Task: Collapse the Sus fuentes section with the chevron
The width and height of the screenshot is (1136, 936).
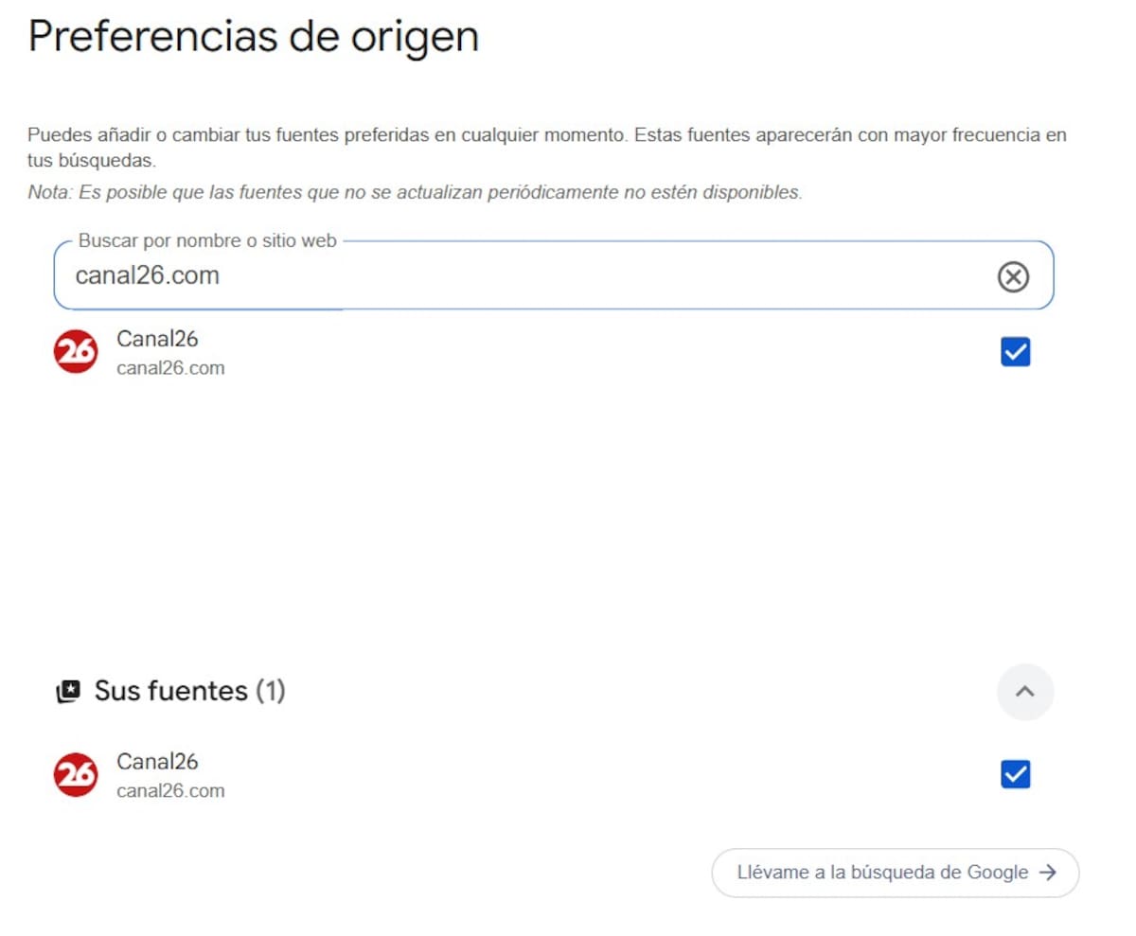Action: coord(1024,692)
